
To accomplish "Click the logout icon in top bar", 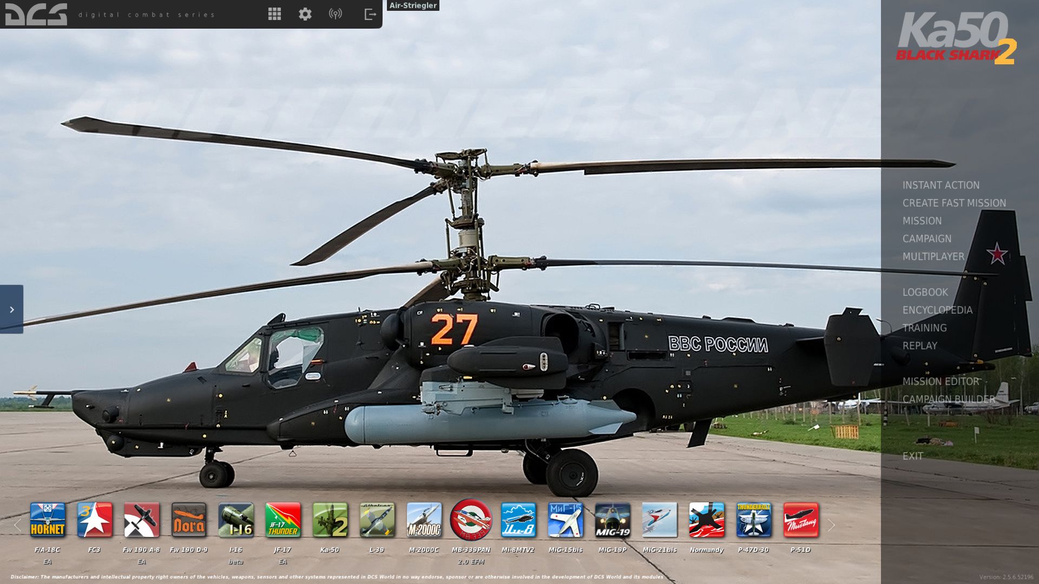I will pyautogui.click(x=370, y=14).
